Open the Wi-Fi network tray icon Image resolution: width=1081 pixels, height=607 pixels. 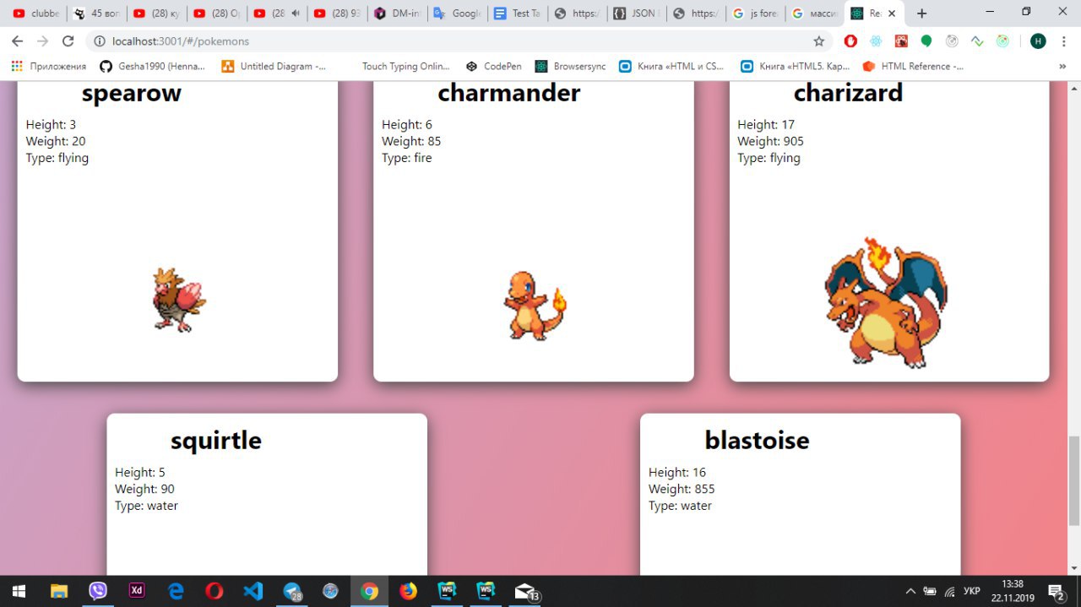tap(949, 591)
